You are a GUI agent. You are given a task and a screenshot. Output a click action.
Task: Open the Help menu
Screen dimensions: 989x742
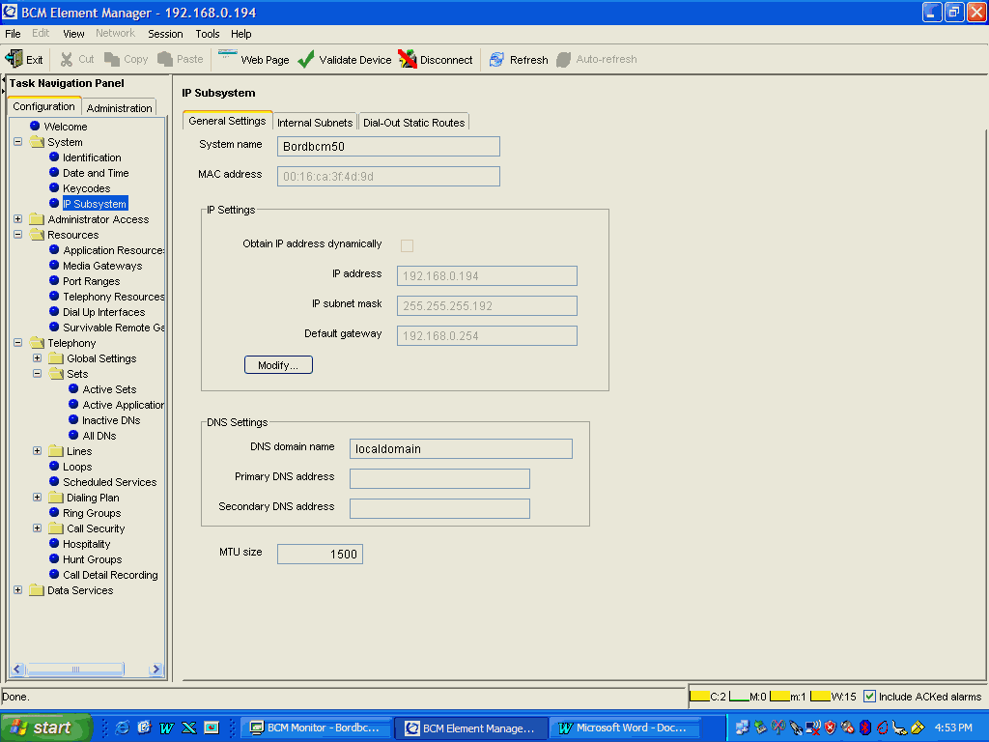[240, 34]
